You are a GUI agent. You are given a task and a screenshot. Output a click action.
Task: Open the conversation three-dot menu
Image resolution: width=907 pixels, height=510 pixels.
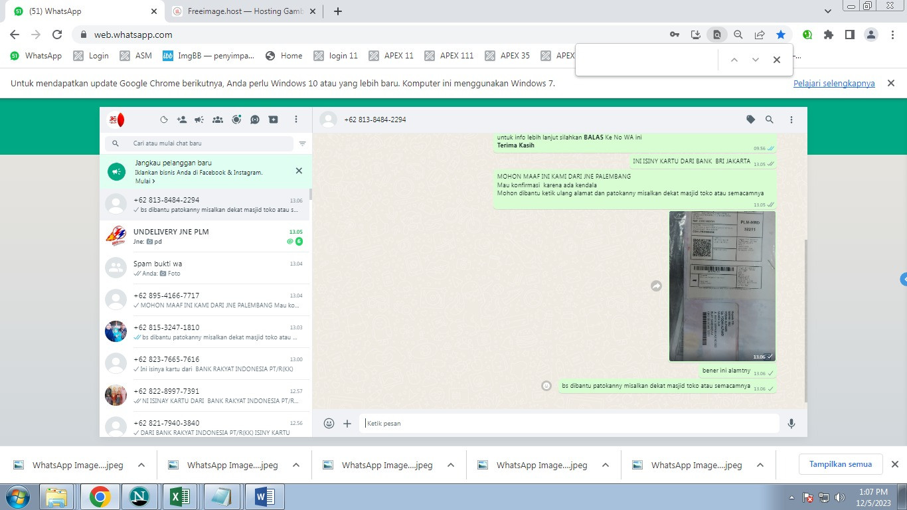(791, 120)
